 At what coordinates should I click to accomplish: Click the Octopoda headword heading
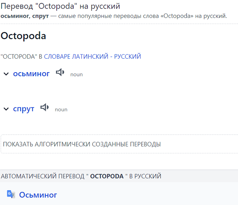[23, 36]
